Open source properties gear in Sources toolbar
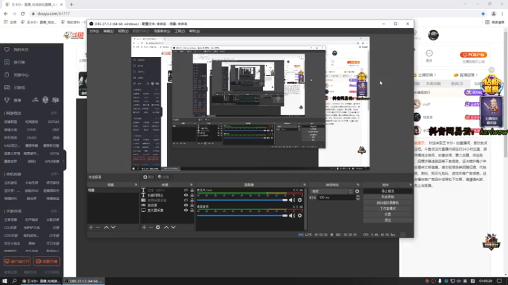 pyautogui.click(x=158, y=227)
